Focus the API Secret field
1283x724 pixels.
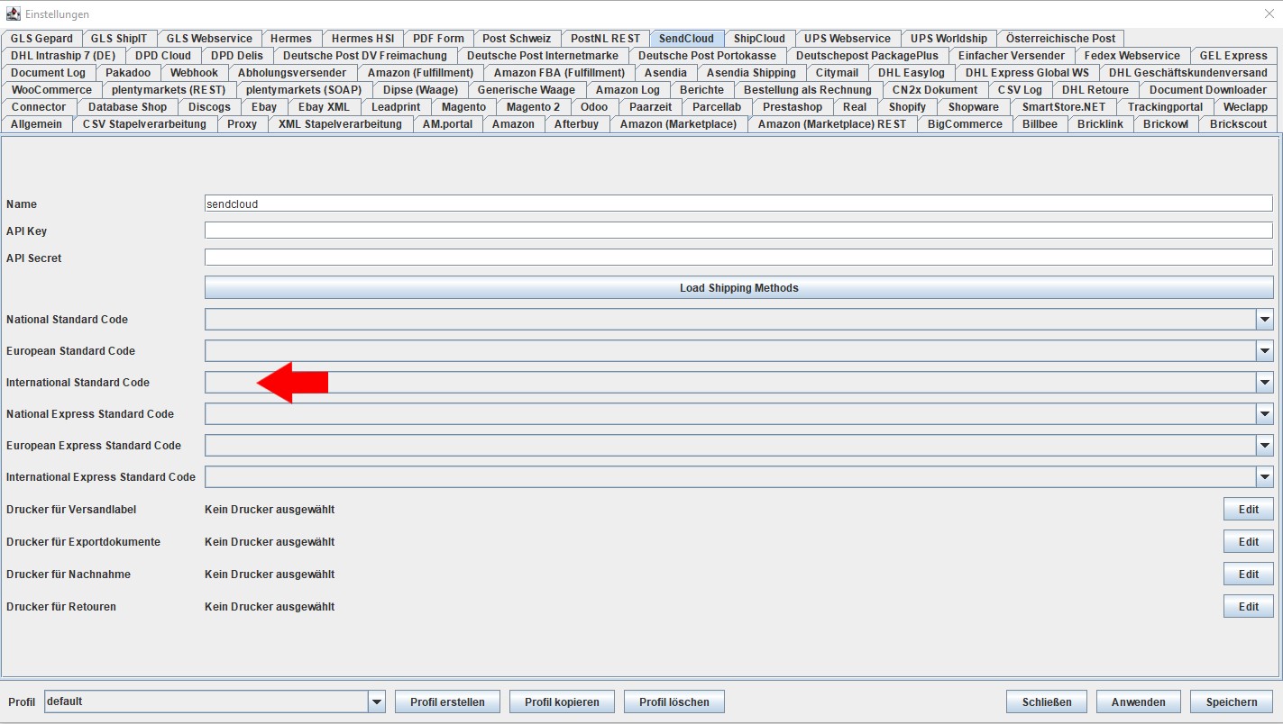738,258
